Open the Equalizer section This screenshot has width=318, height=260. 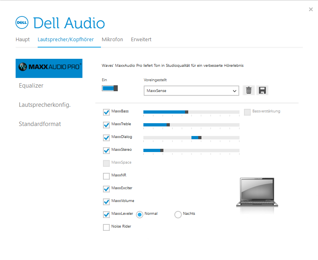(31, 86)
